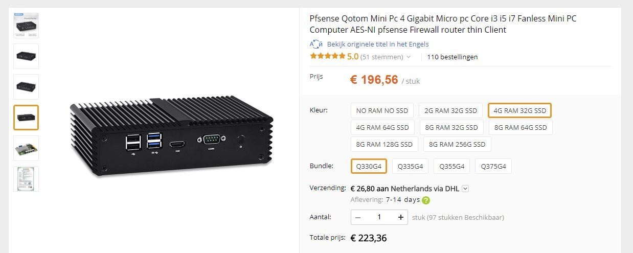The height and width of the screenshot is (253, 633).
Task: Pick the 4G RAM 64G SSD option
Action: (x=382, y=127)
